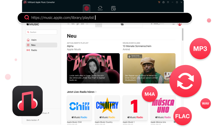Select the WAV format bubble
This screenshot has height=130, width=213.
(205, 103)
